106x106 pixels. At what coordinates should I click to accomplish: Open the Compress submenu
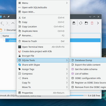point(43,74)
